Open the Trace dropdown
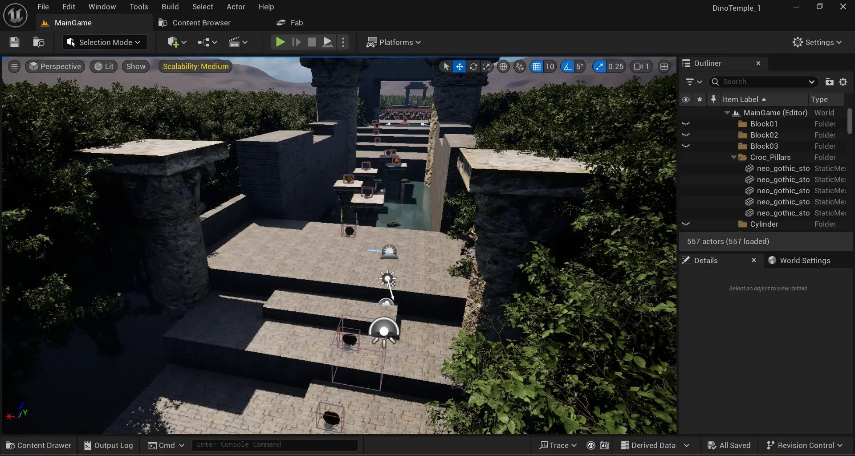This screenshot has height=456, width=855. pyautogui.click(x=558, y=445)
